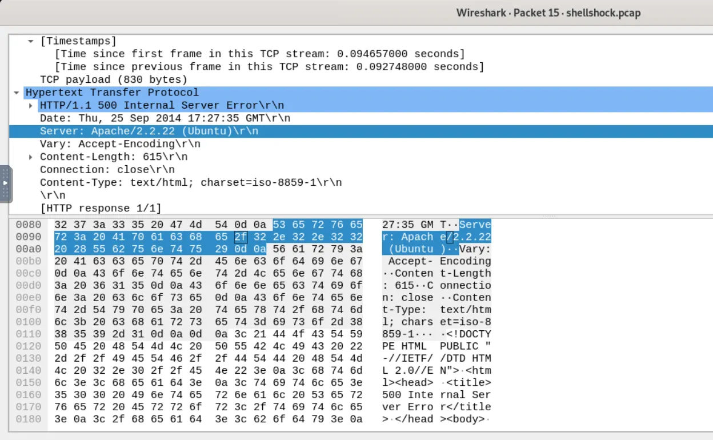713x440 pixels.
Task: Select the Server: Apache/2.2.22 (Ubuntu) row
Action: (149, 131)
